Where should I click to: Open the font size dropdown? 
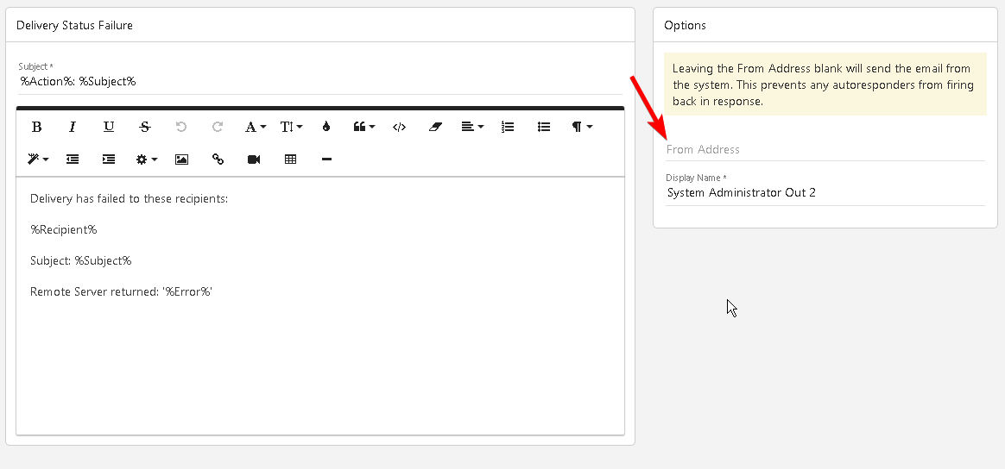(x=291, y=127)
